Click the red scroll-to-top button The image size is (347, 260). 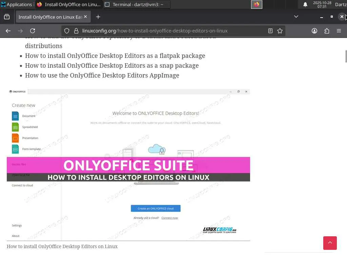pyautogui.click(x=330, y=243)
